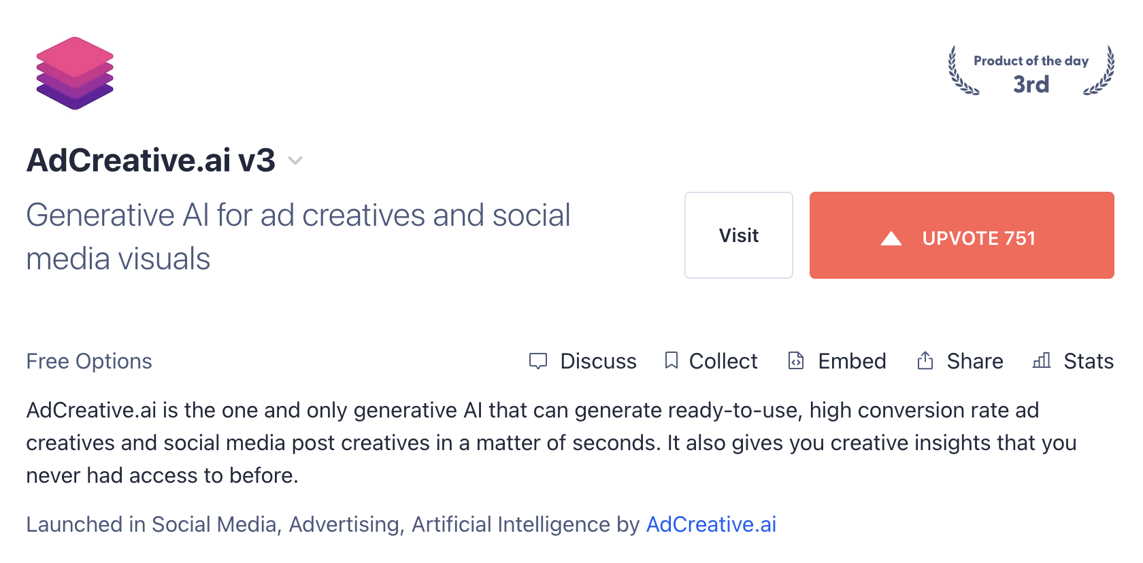Click the white upvote triangle icon
This screenshot has width=1143, height=563.
891,238
